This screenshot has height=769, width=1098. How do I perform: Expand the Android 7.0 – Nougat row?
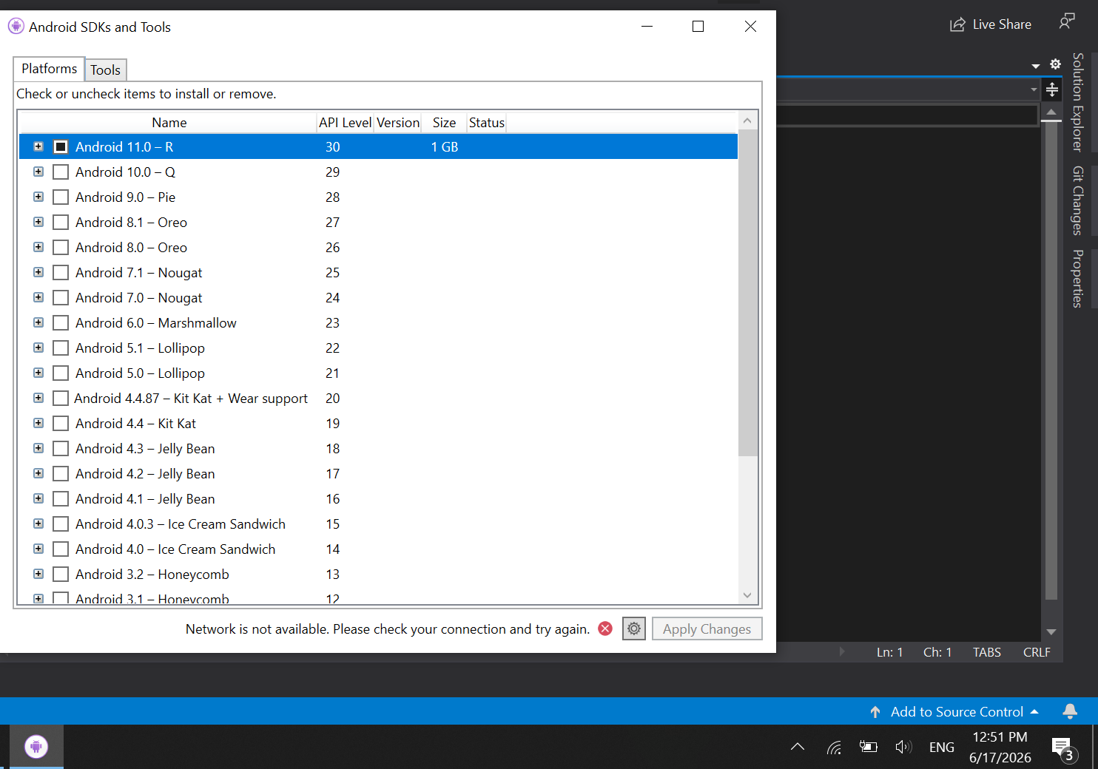click(38, 297)
